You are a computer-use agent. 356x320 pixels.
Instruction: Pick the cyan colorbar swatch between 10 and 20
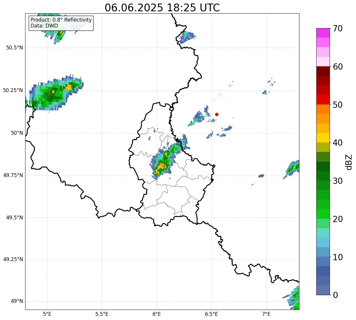pyautogui.click(x=323, y=242)
